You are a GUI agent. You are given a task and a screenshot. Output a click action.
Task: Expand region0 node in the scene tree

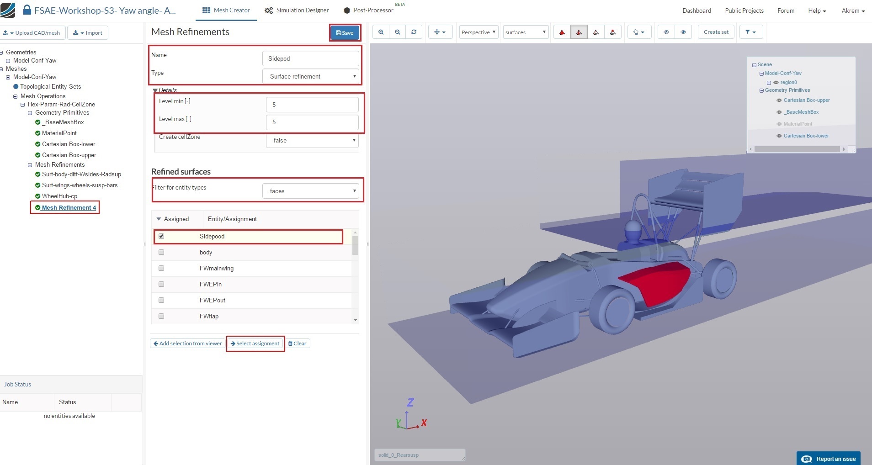[x=769, y=83]
